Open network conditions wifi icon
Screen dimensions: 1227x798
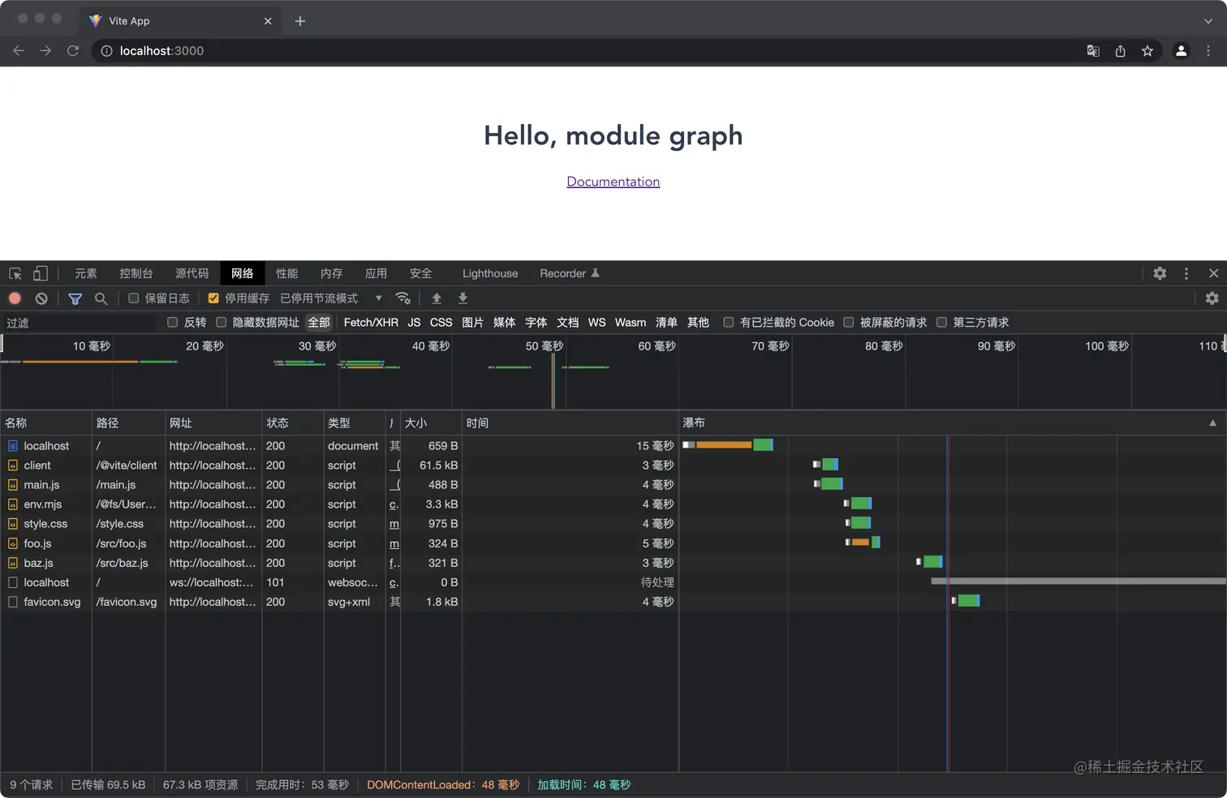(403, 298)
